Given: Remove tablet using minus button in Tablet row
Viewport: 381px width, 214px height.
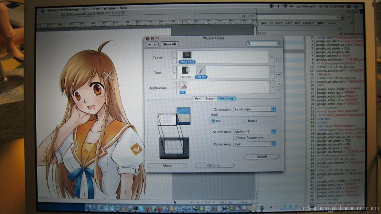Looking at the screenshot, I should pos(279,60).
